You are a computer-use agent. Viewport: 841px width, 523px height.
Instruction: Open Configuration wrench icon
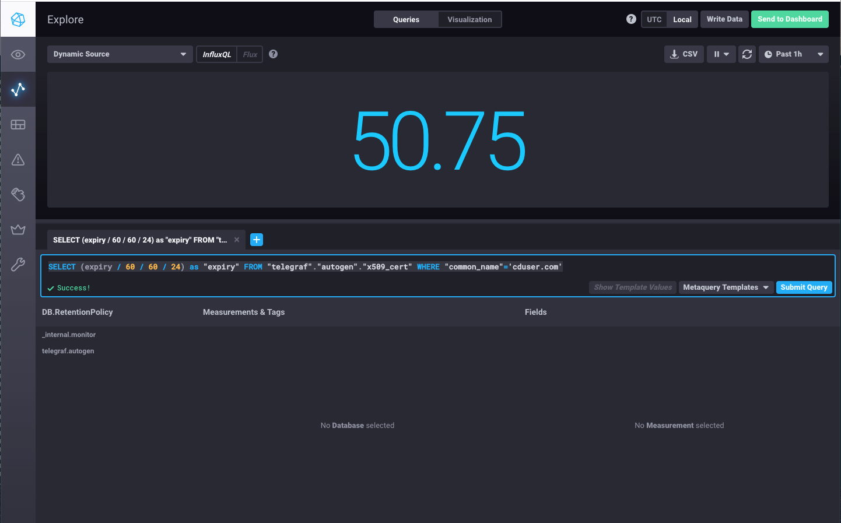(x=18, y=265)
